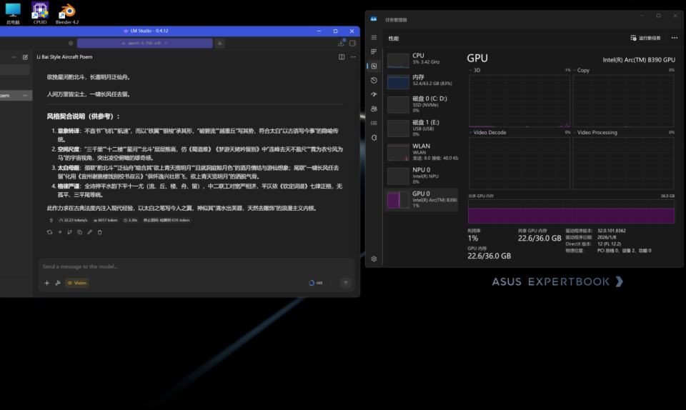686x410 pixels.
Task: Expand Task Manager hamburger navigation menu
Action: click(x=374, y=38)
